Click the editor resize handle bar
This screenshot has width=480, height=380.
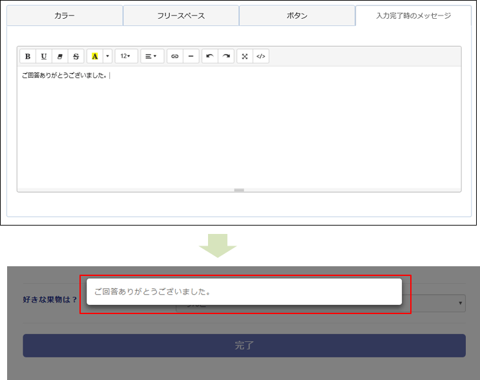pyautogui.click(x=239, y=190)
